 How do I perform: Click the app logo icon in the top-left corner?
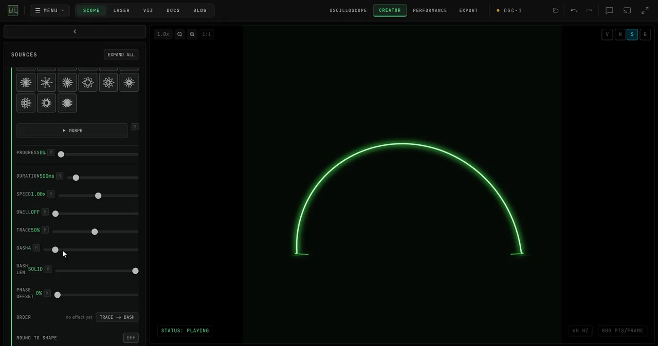tap(13, 10)
